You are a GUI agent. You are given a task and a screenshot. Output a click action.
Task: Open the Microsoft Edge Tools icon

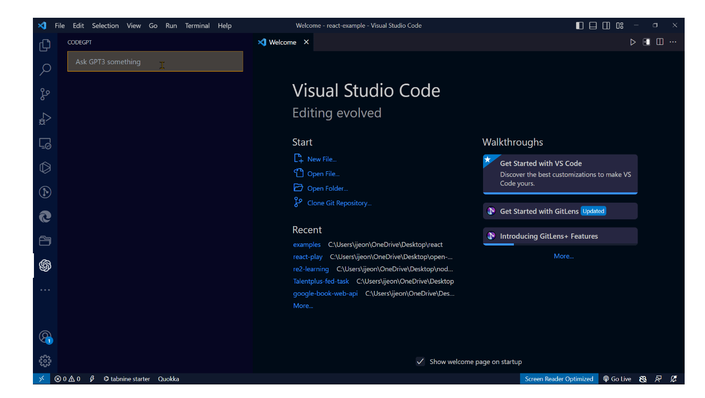click(45, 217)
